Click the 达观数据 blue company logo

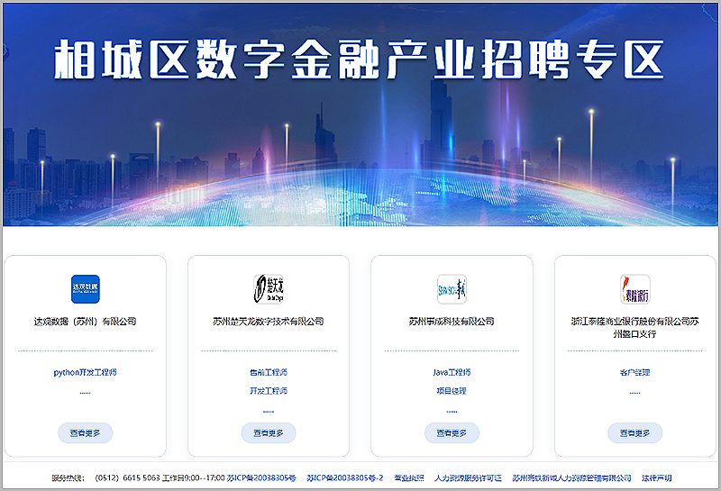(x=85, y=289)
